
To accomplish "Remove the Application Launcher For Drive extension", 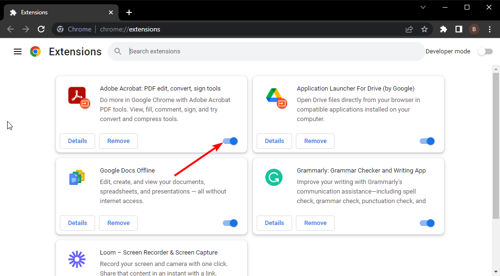I will [315, 141].
